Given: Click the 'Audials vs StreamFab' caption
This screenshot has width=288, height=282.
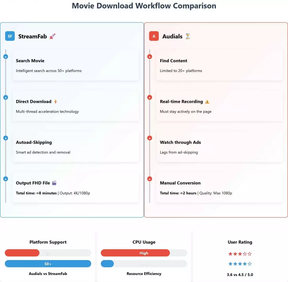Looking at the screenshot, I should (x=48, y=274).
